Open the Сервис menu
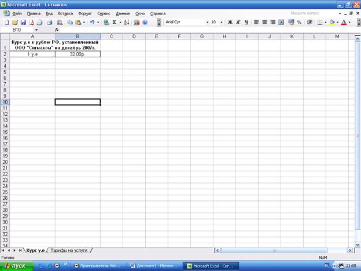 (x=104, y=13)
